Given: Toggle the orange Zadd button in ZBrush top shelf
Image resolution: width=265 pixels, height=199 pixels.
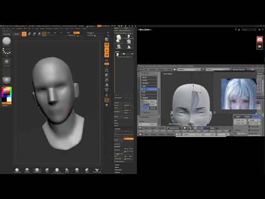Looking at the screenshot, I should (x=76, y=33).
